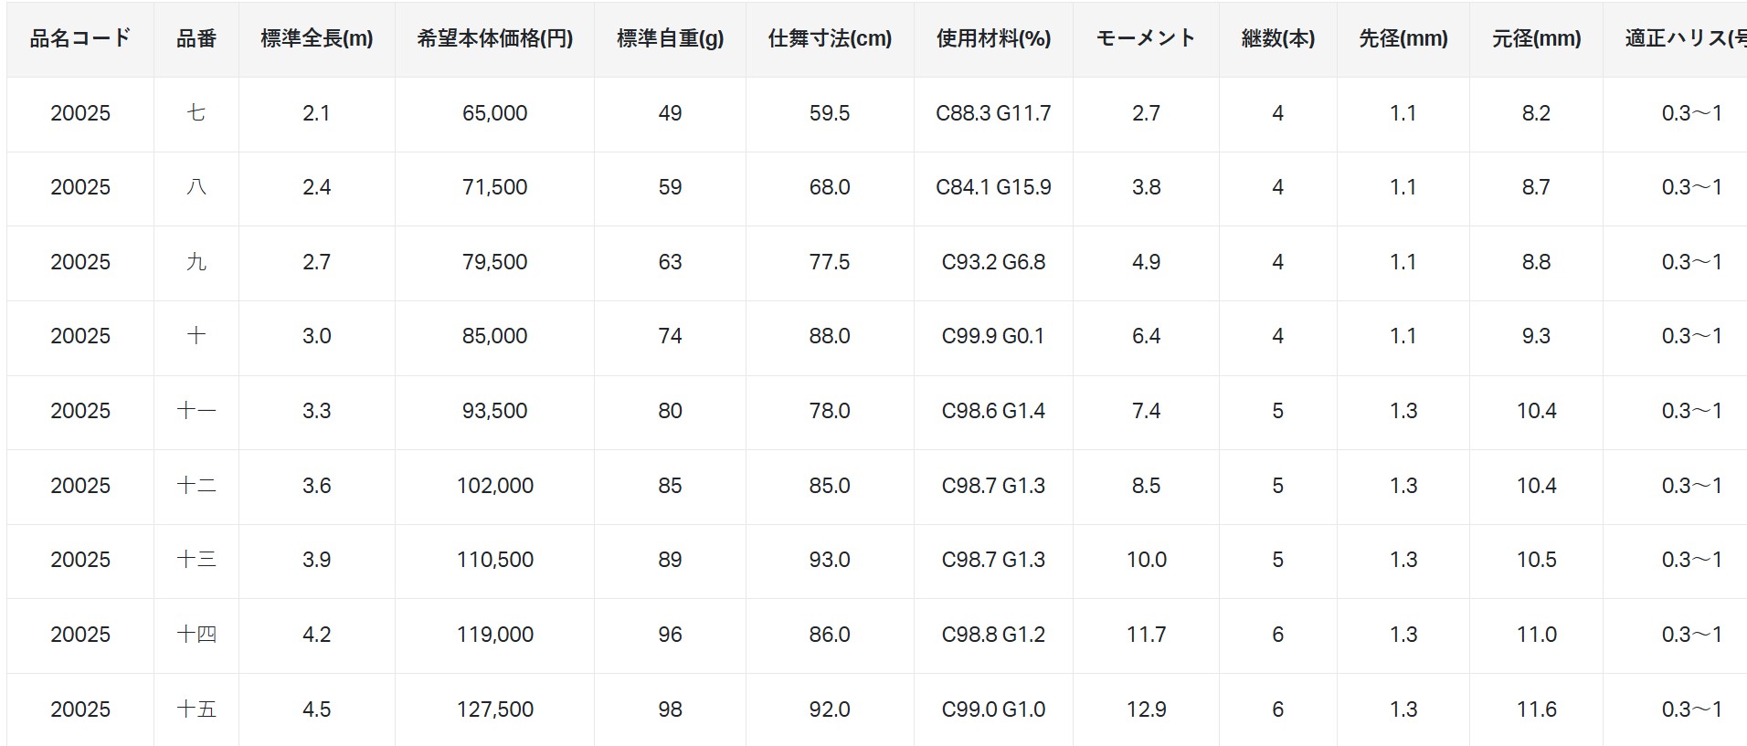Click the 希望本体価格(円) column header
Image resolution: width=1747 pixels, height=746 pixels.
495,38
